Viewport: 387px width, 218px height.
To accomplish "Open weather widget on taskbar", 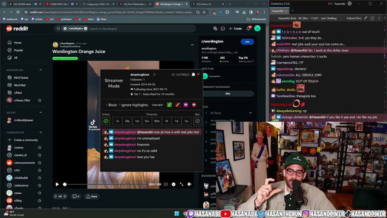I will (13, 214).
